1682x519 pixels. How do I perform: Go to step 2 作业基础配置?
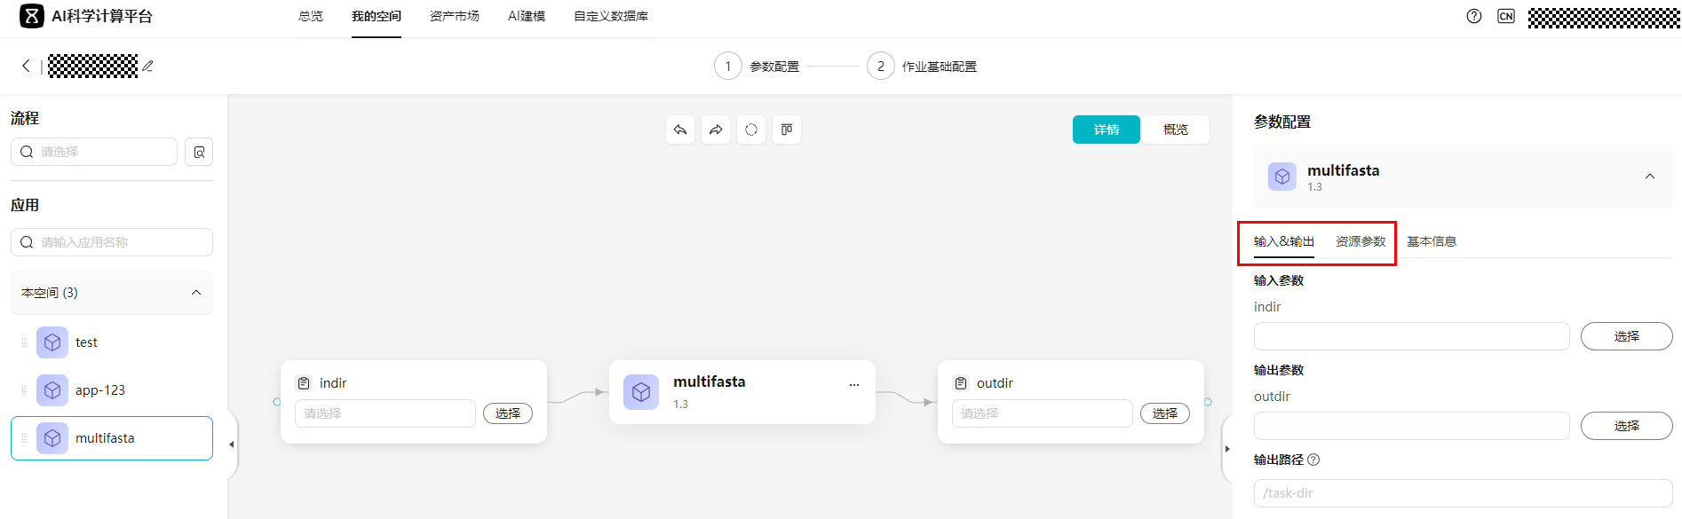click(x=922, y=66)
